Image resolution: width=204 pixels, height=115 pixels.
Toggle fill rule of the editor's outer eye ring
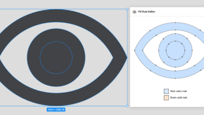(x=175, y=26)
